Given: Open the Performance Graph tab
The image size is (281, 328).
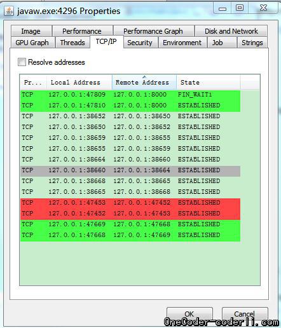Looking at the screenshot, I should click(x=153, y=31).
